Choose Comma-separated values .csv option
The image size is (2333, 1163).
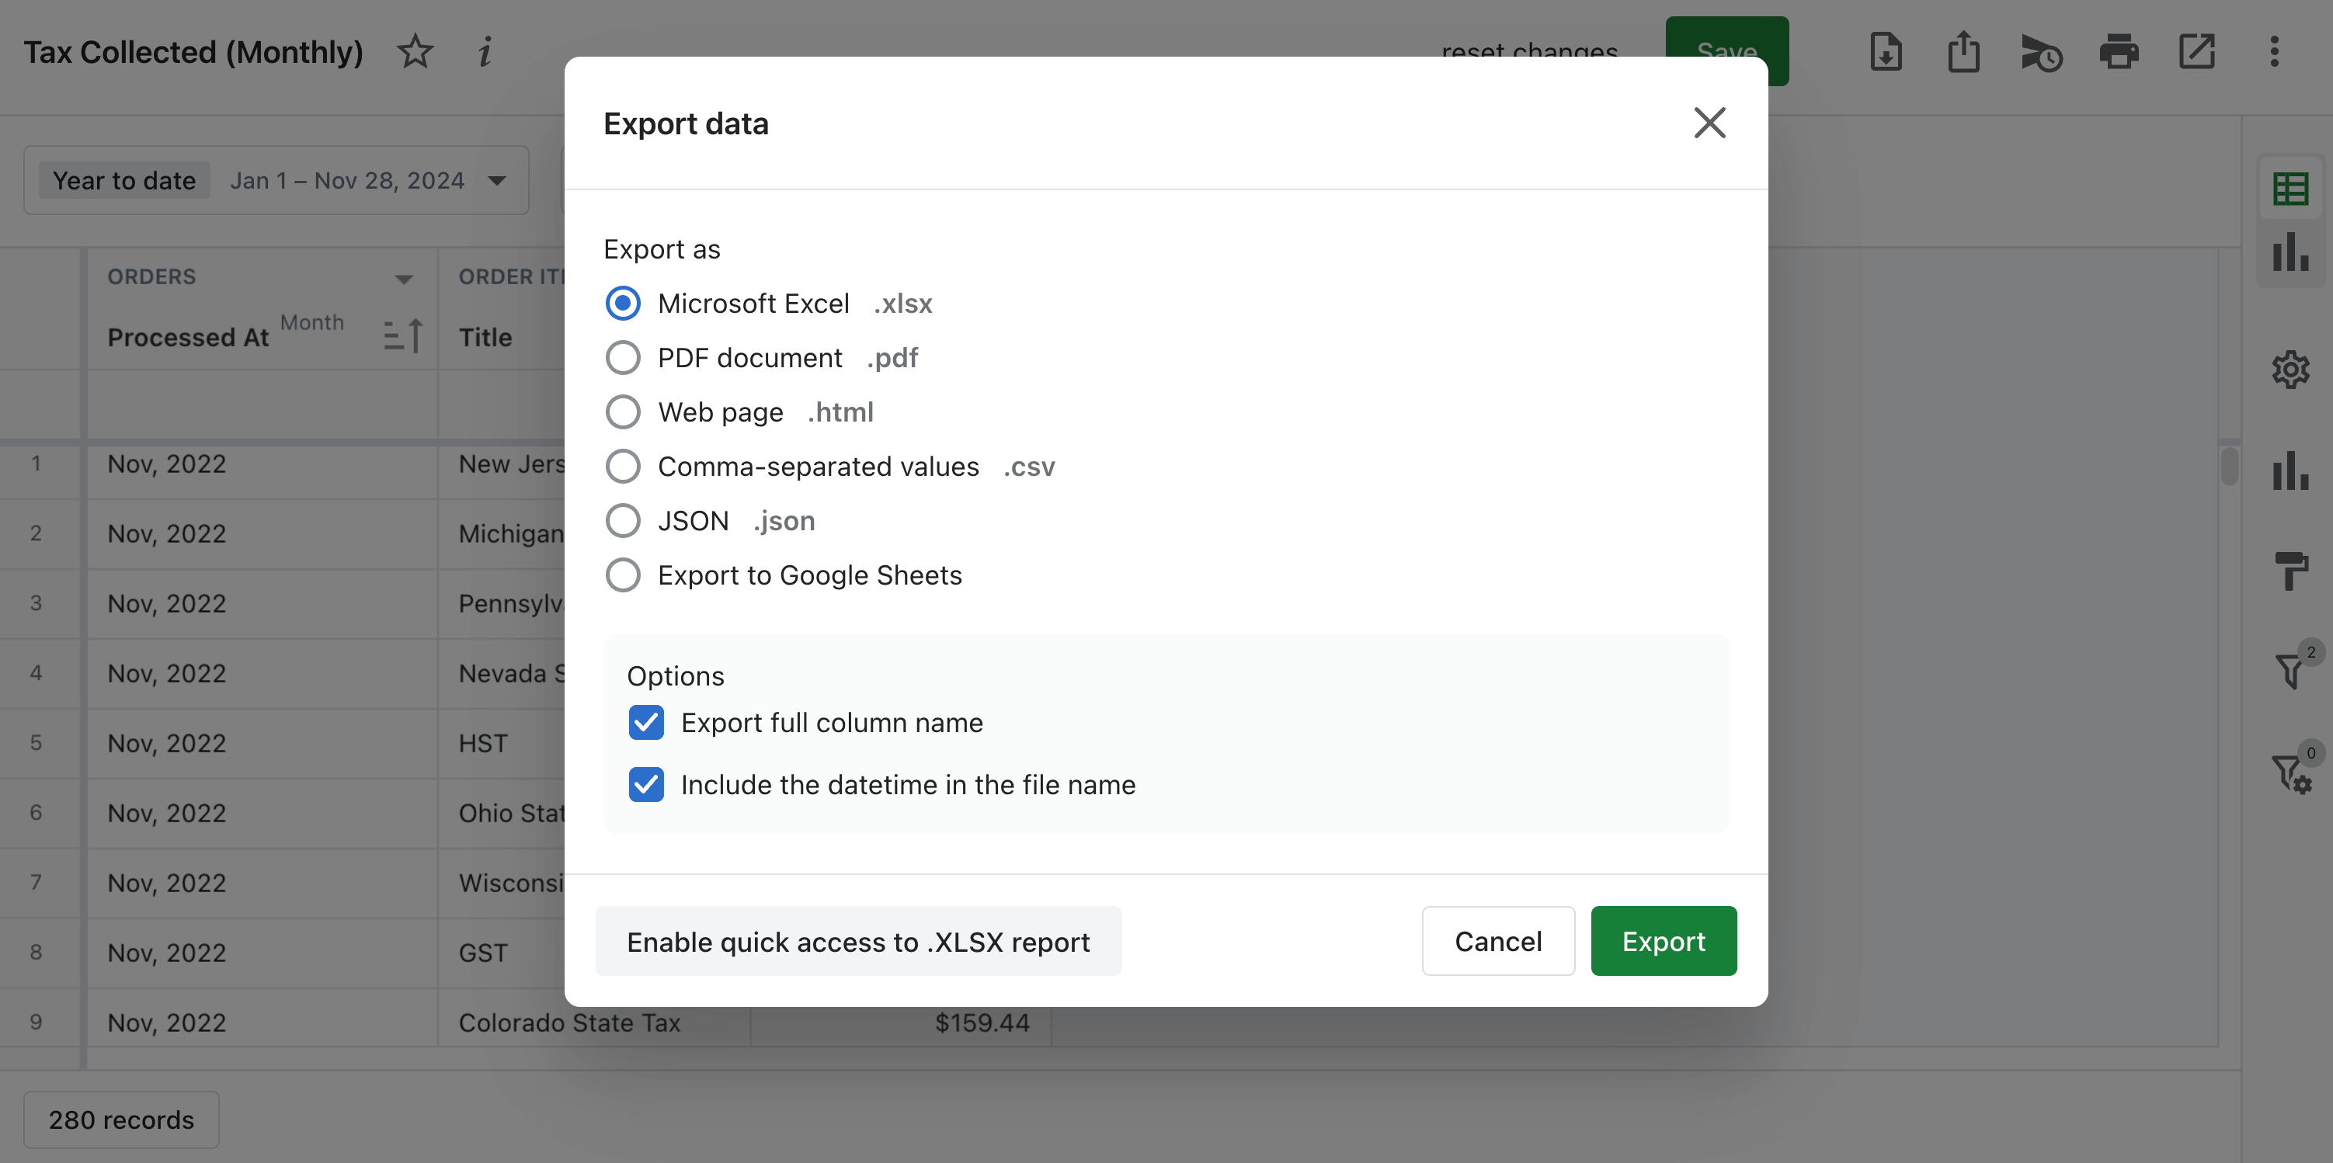tap(623, 466)
